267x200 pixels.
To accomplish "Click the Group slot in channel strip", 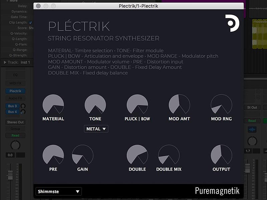I will tap(15, 129).
